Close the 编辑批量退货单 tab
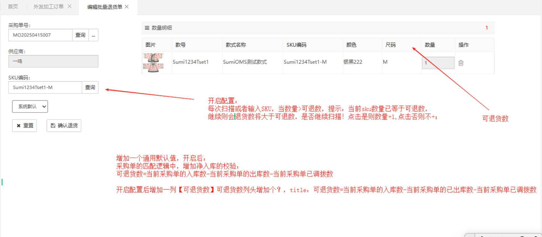The height and width of the screenshot is (237, 542). (x=127, y=7)
